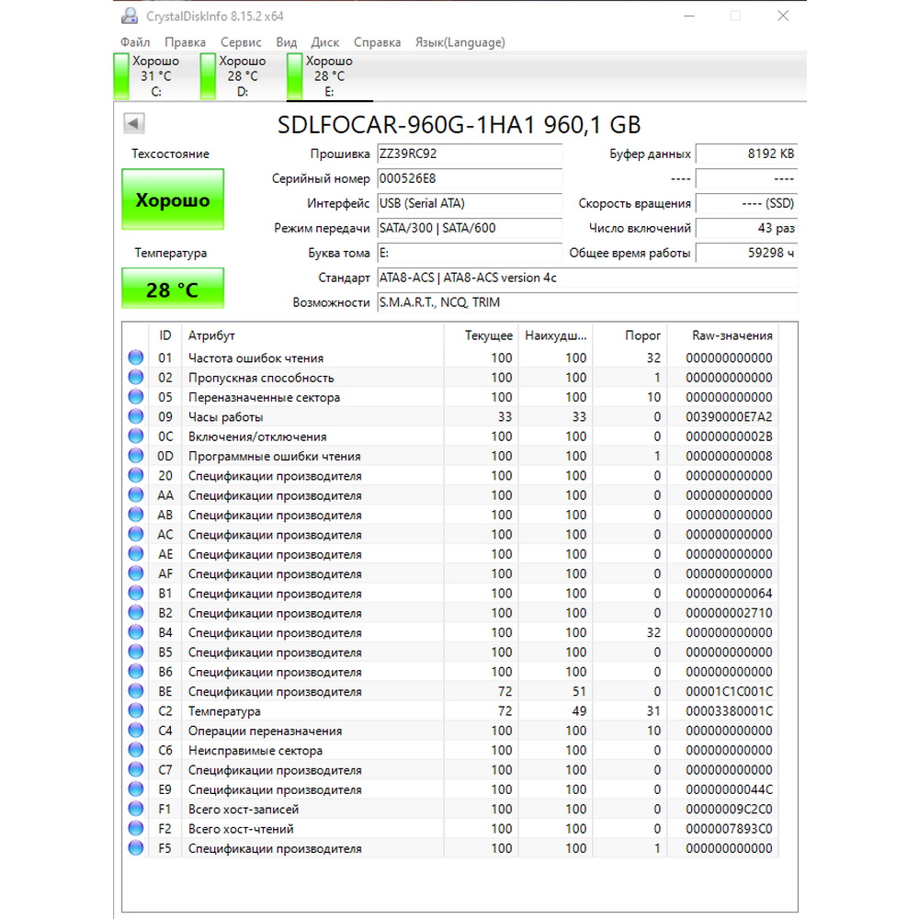919x919 pixels.
Task: Select the Часы работы row
Action: 450,416
